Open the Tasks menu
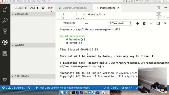 click(x=39, y=1)
